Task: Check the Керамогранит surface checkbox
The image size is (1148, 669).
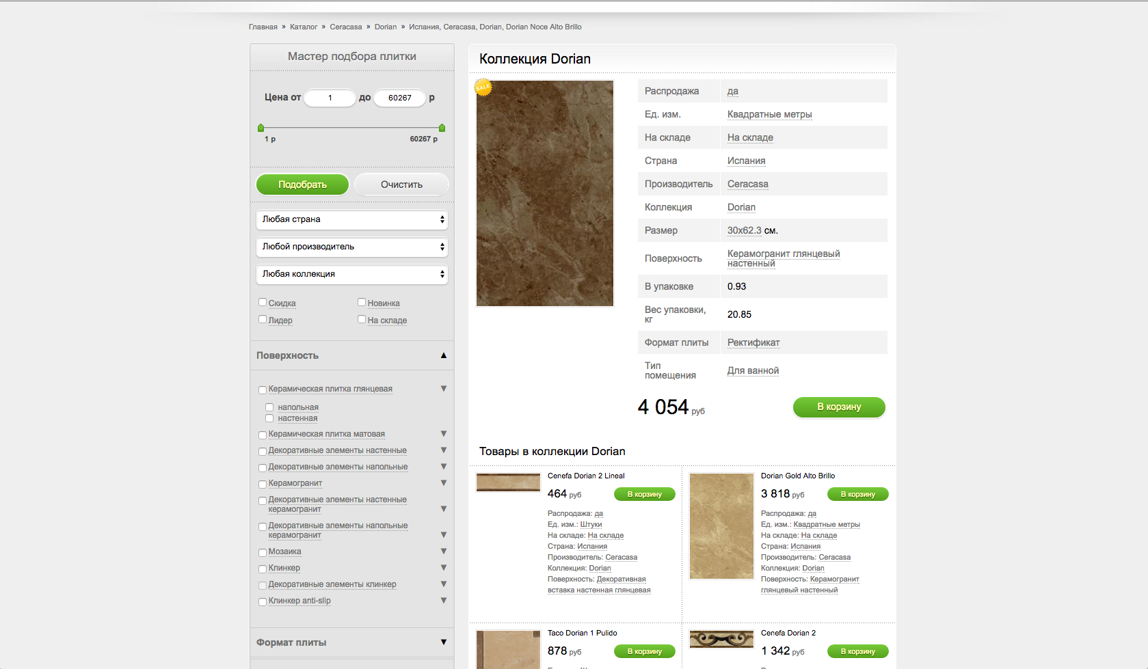Action: (x=263, y=484)
